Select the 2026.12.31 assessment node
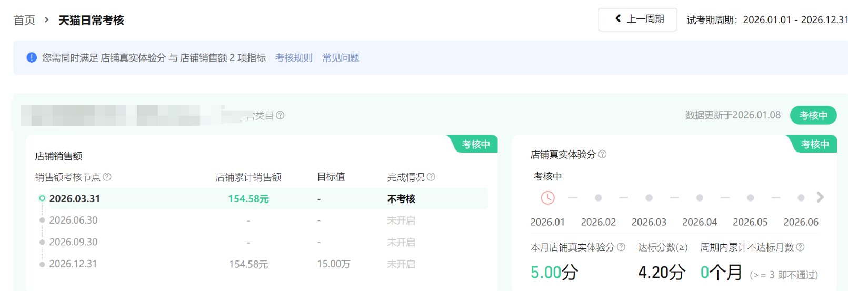The image size is (848, 291). (73, 264)
